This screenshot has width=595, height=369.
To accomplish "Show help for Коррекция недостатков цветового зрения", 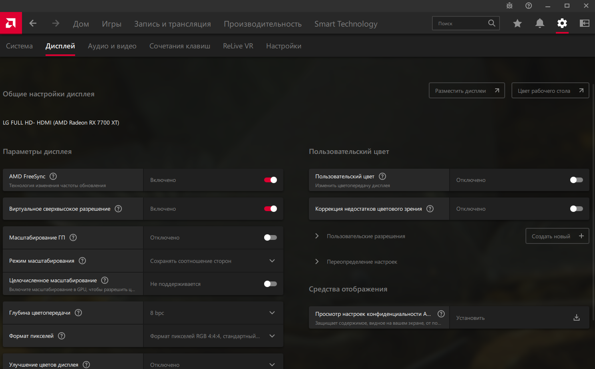I will 430,209.
